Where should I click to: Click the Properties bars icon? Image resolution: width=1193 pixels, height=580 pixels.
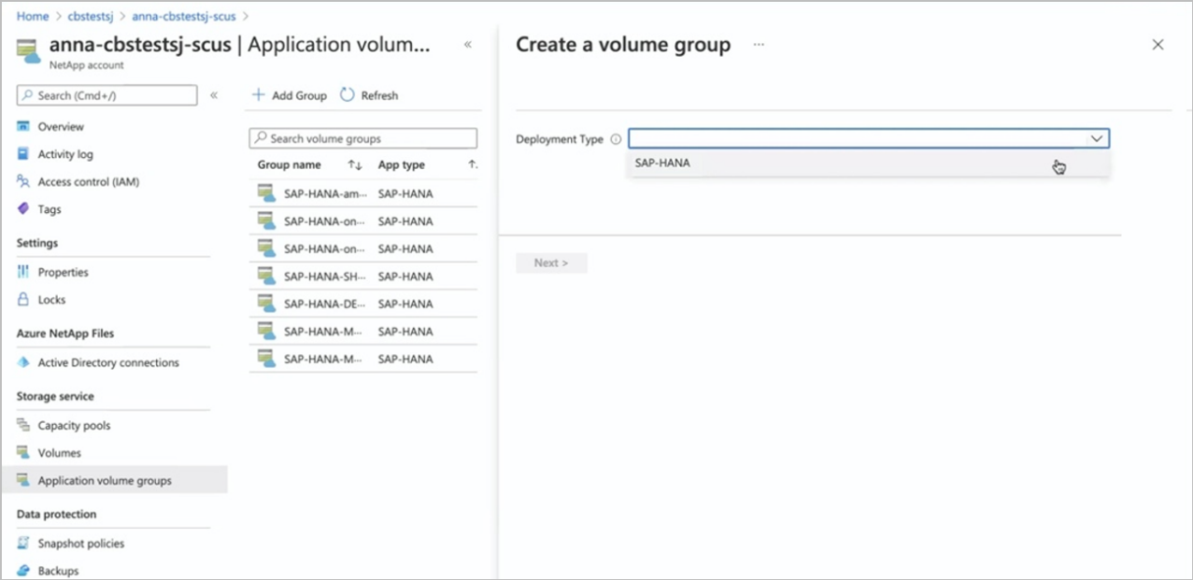23,273
